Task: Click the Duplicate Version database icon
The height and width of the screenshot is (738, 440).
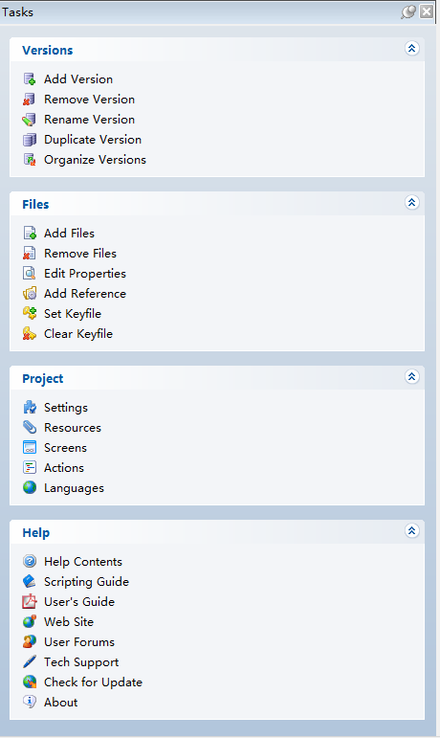Action: pyautogui.click(x=30, y=140)
